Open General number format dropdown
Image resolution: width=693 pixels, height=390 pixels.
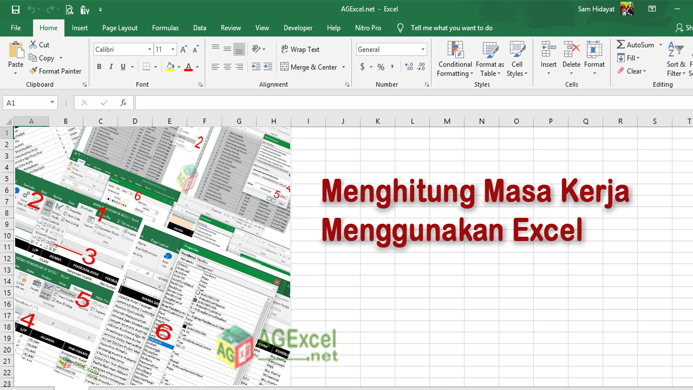[423, 49]
